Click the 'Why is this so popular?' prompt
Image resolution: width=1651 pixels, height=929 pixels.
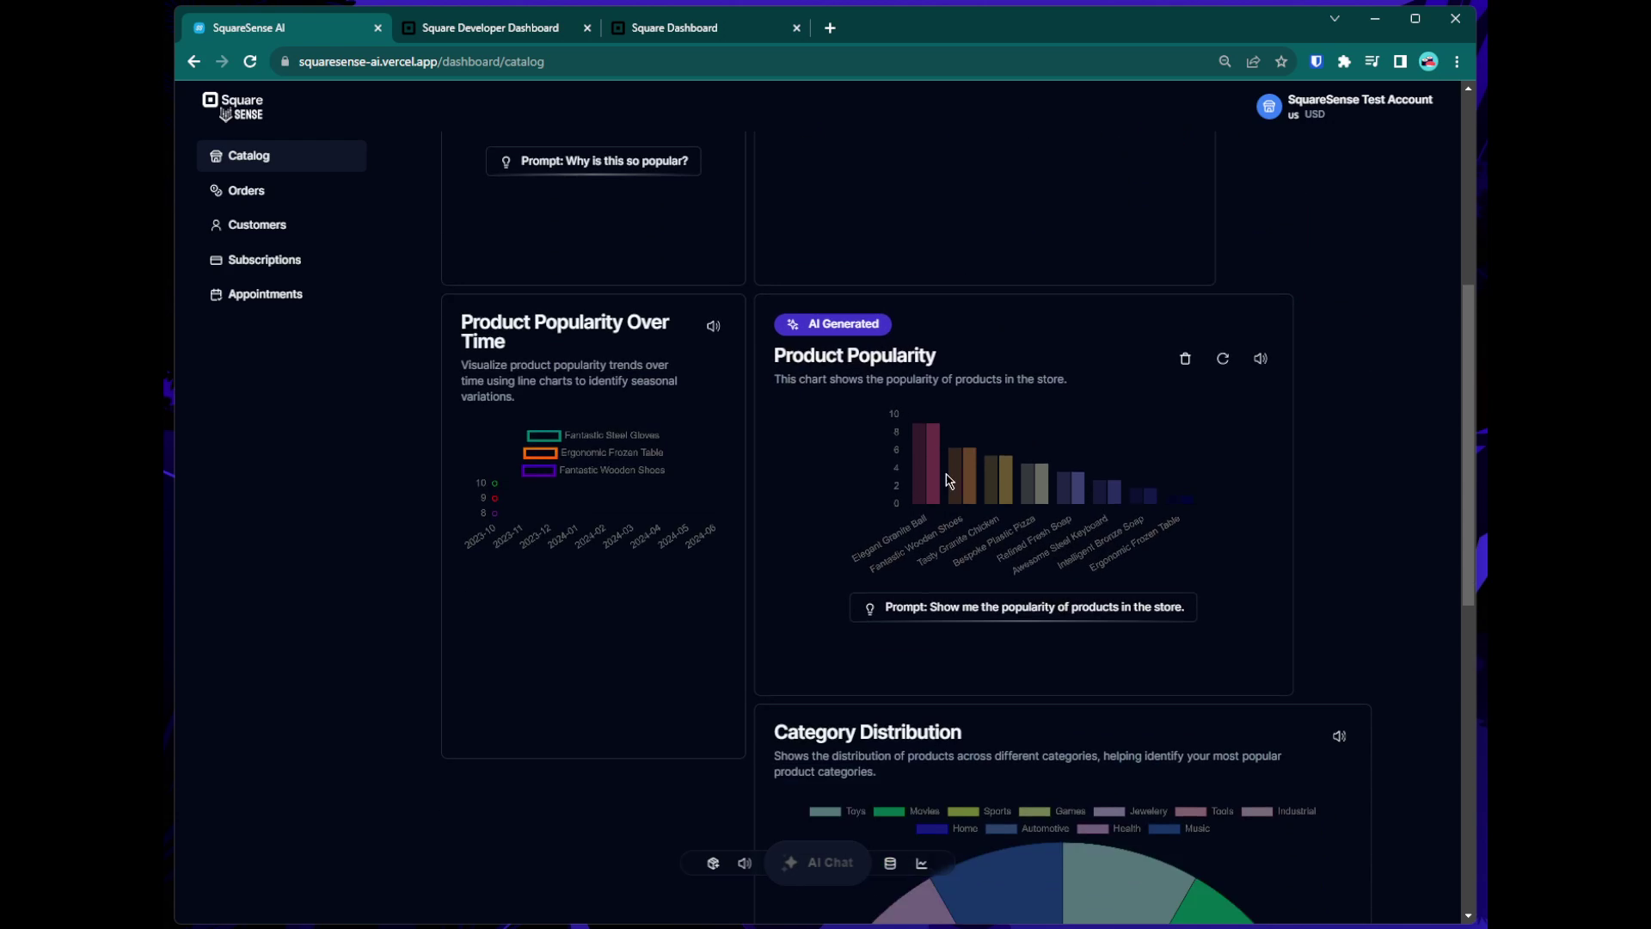click(x=593, y=161)
